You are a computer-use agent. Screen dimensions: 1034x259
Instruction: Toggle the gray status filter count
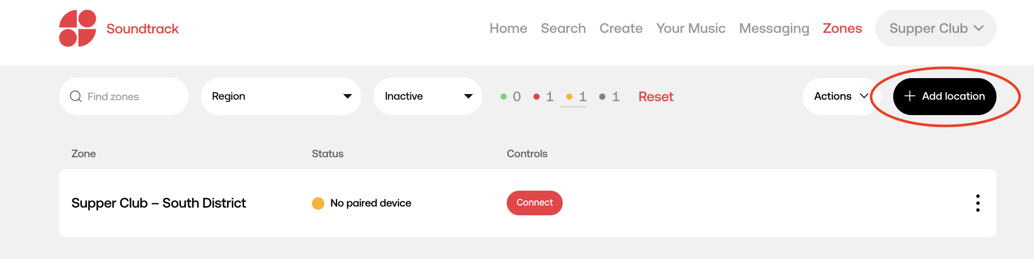(x=610, y=97)
